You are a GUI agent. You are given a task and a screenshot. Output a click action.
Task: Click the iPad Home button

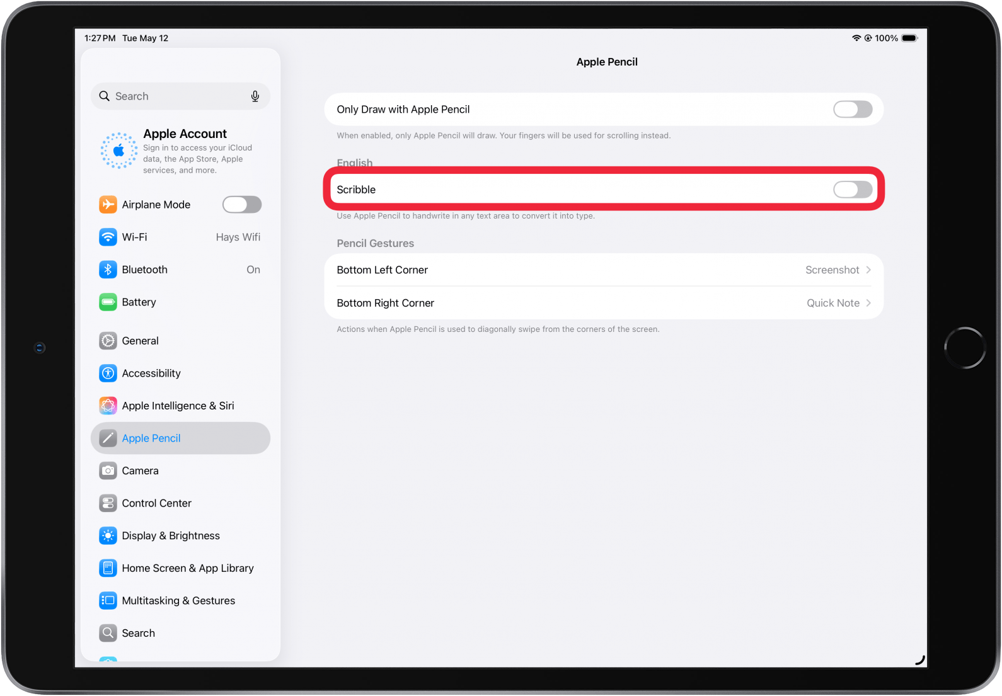tap(965, 348)
